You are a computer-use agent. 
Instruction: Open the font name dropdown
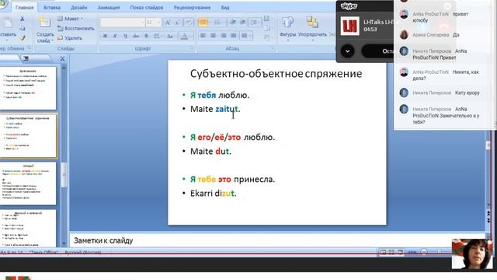[142, 23]
